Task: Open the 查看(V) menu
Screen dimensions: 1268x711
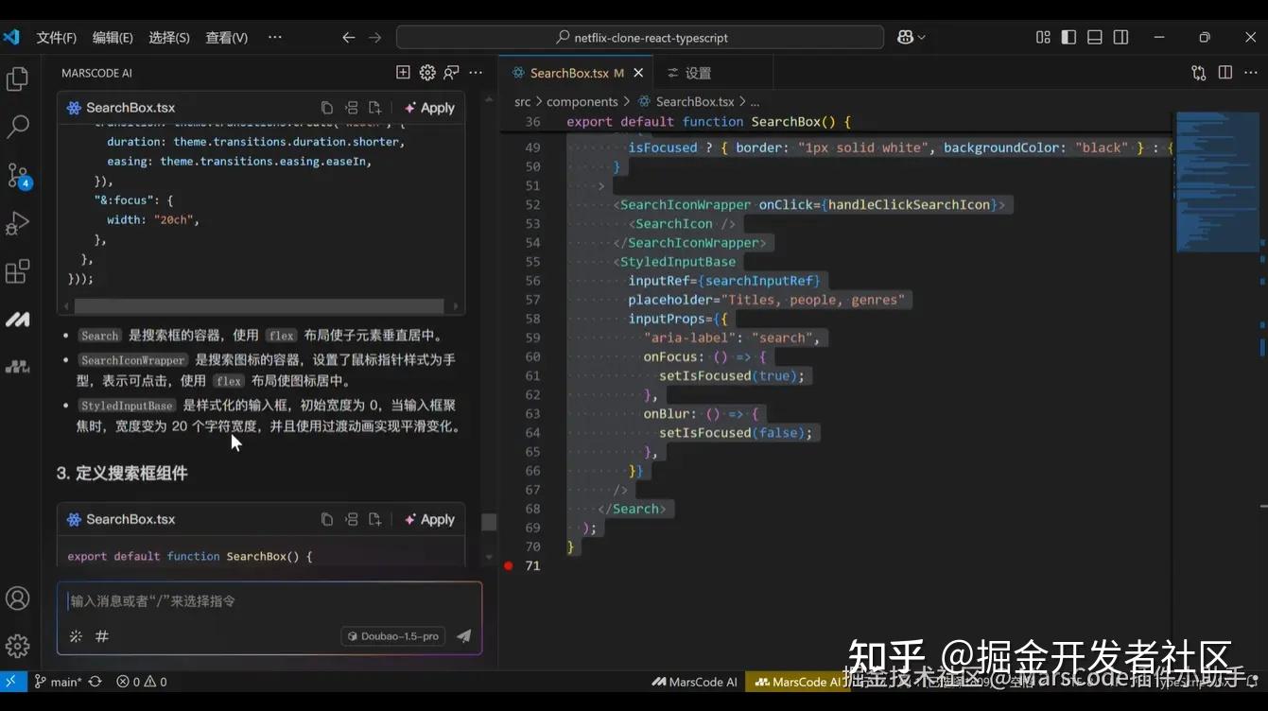Action: tap(227, 37)
